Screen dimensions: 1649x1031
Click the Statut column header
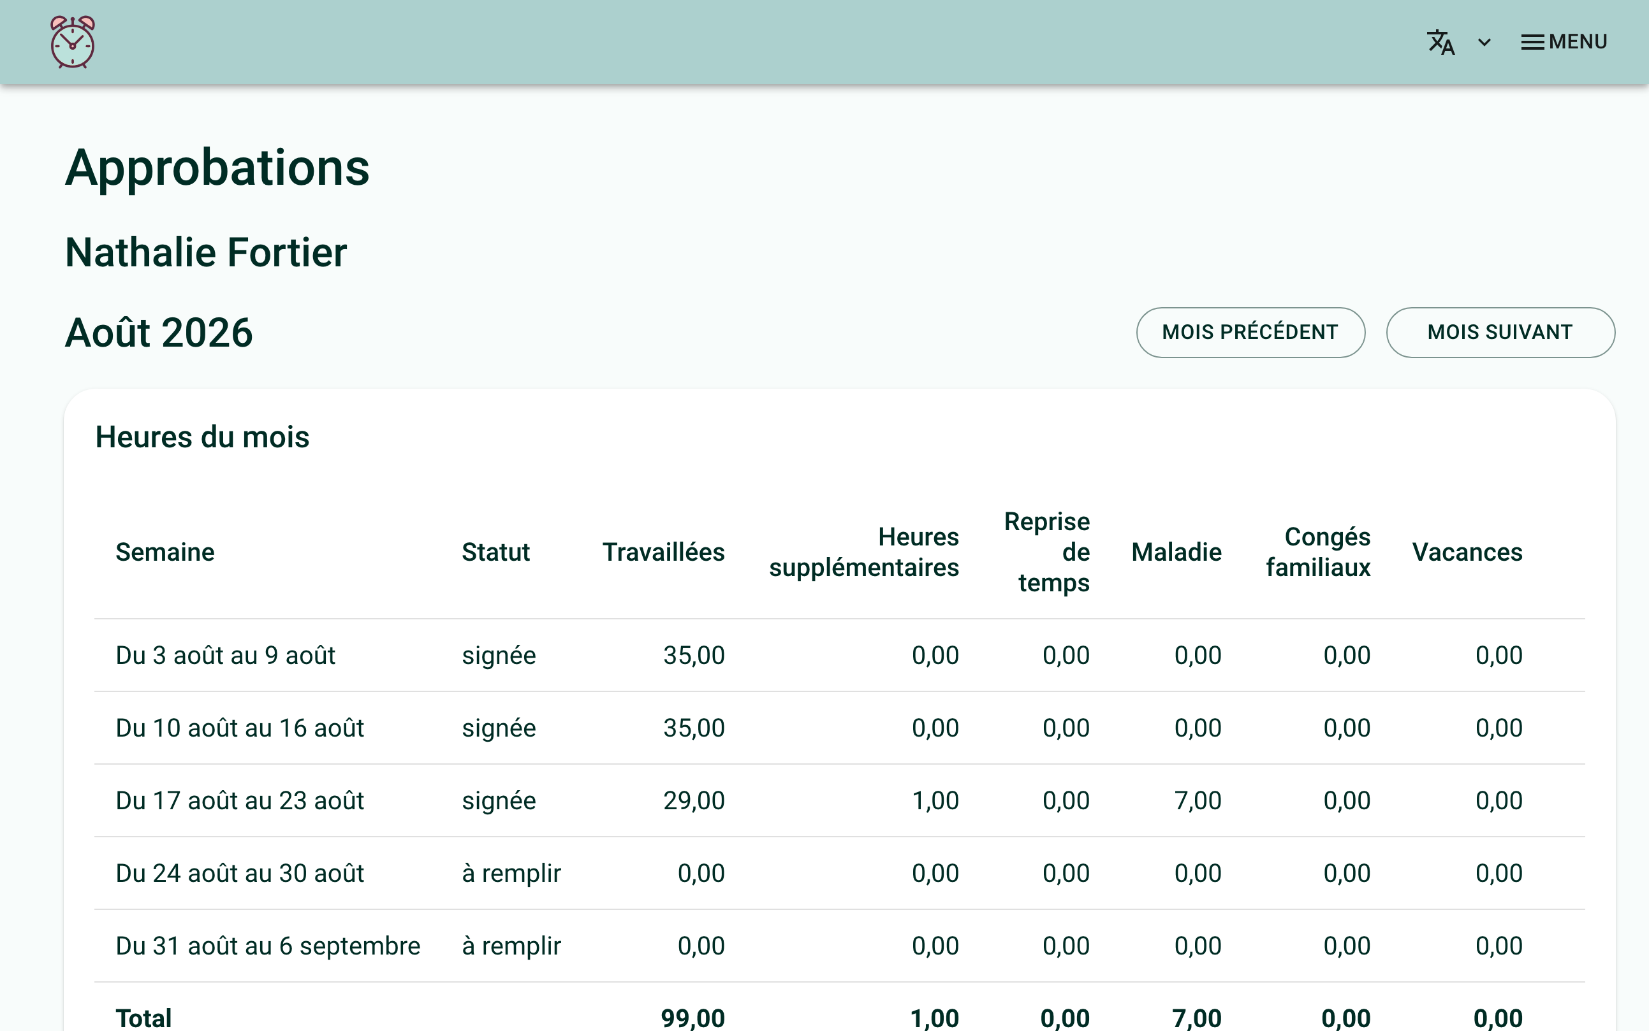(495, 552)
